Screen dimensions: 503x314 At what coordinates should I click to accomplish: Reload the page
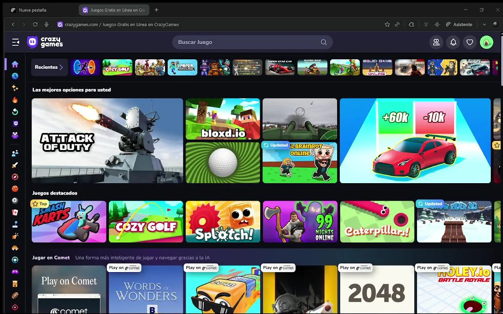35,24
